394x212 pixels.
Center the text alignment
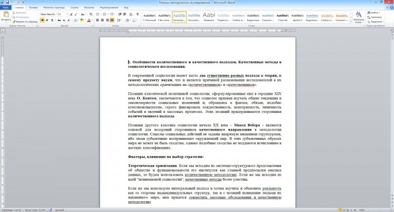click(102, 20)
